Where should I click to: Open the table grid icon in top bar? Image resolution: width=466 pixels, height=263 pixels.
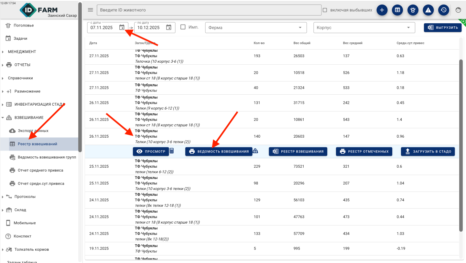click(397, 10)
